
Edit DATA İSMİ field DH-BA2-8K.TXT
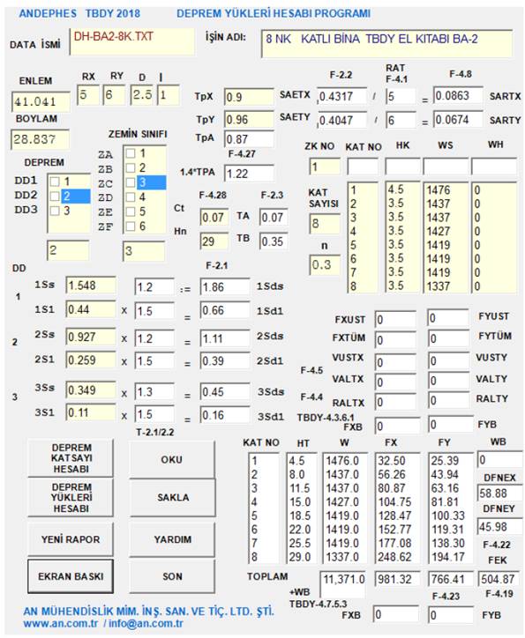click(132, 41)
